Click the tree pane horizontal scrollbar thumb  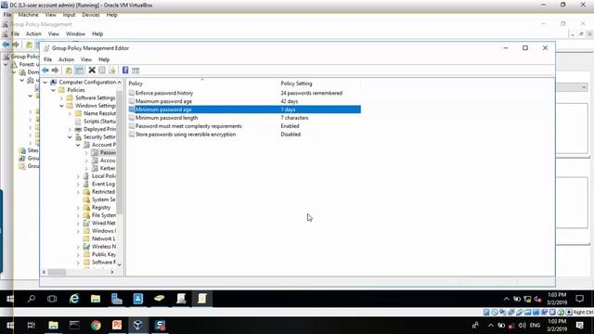[x=57, y=272]
